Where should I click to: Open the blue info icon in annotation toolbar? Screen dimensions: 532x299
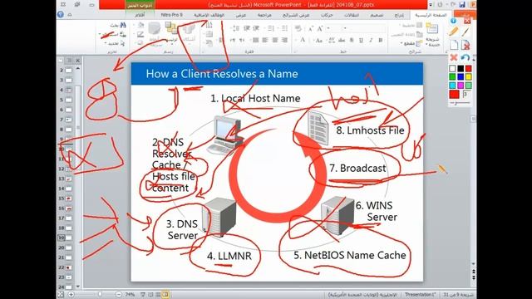(x=454, y=21)
